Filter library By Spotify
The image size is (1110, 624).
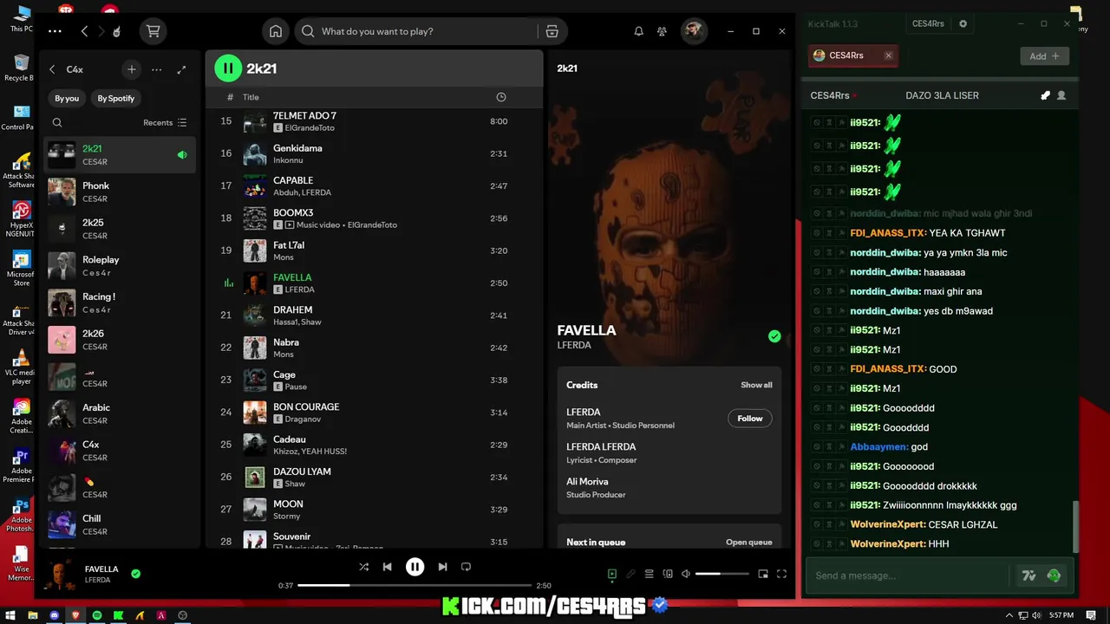coord(116,98)
